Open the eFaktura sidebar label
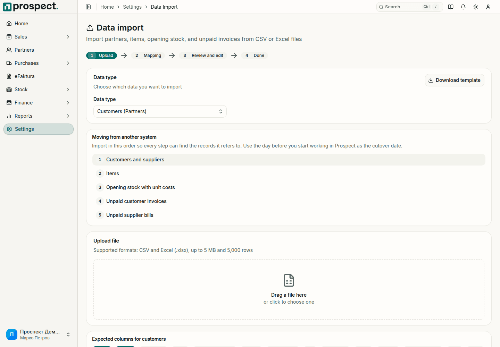 coord(25,76)
